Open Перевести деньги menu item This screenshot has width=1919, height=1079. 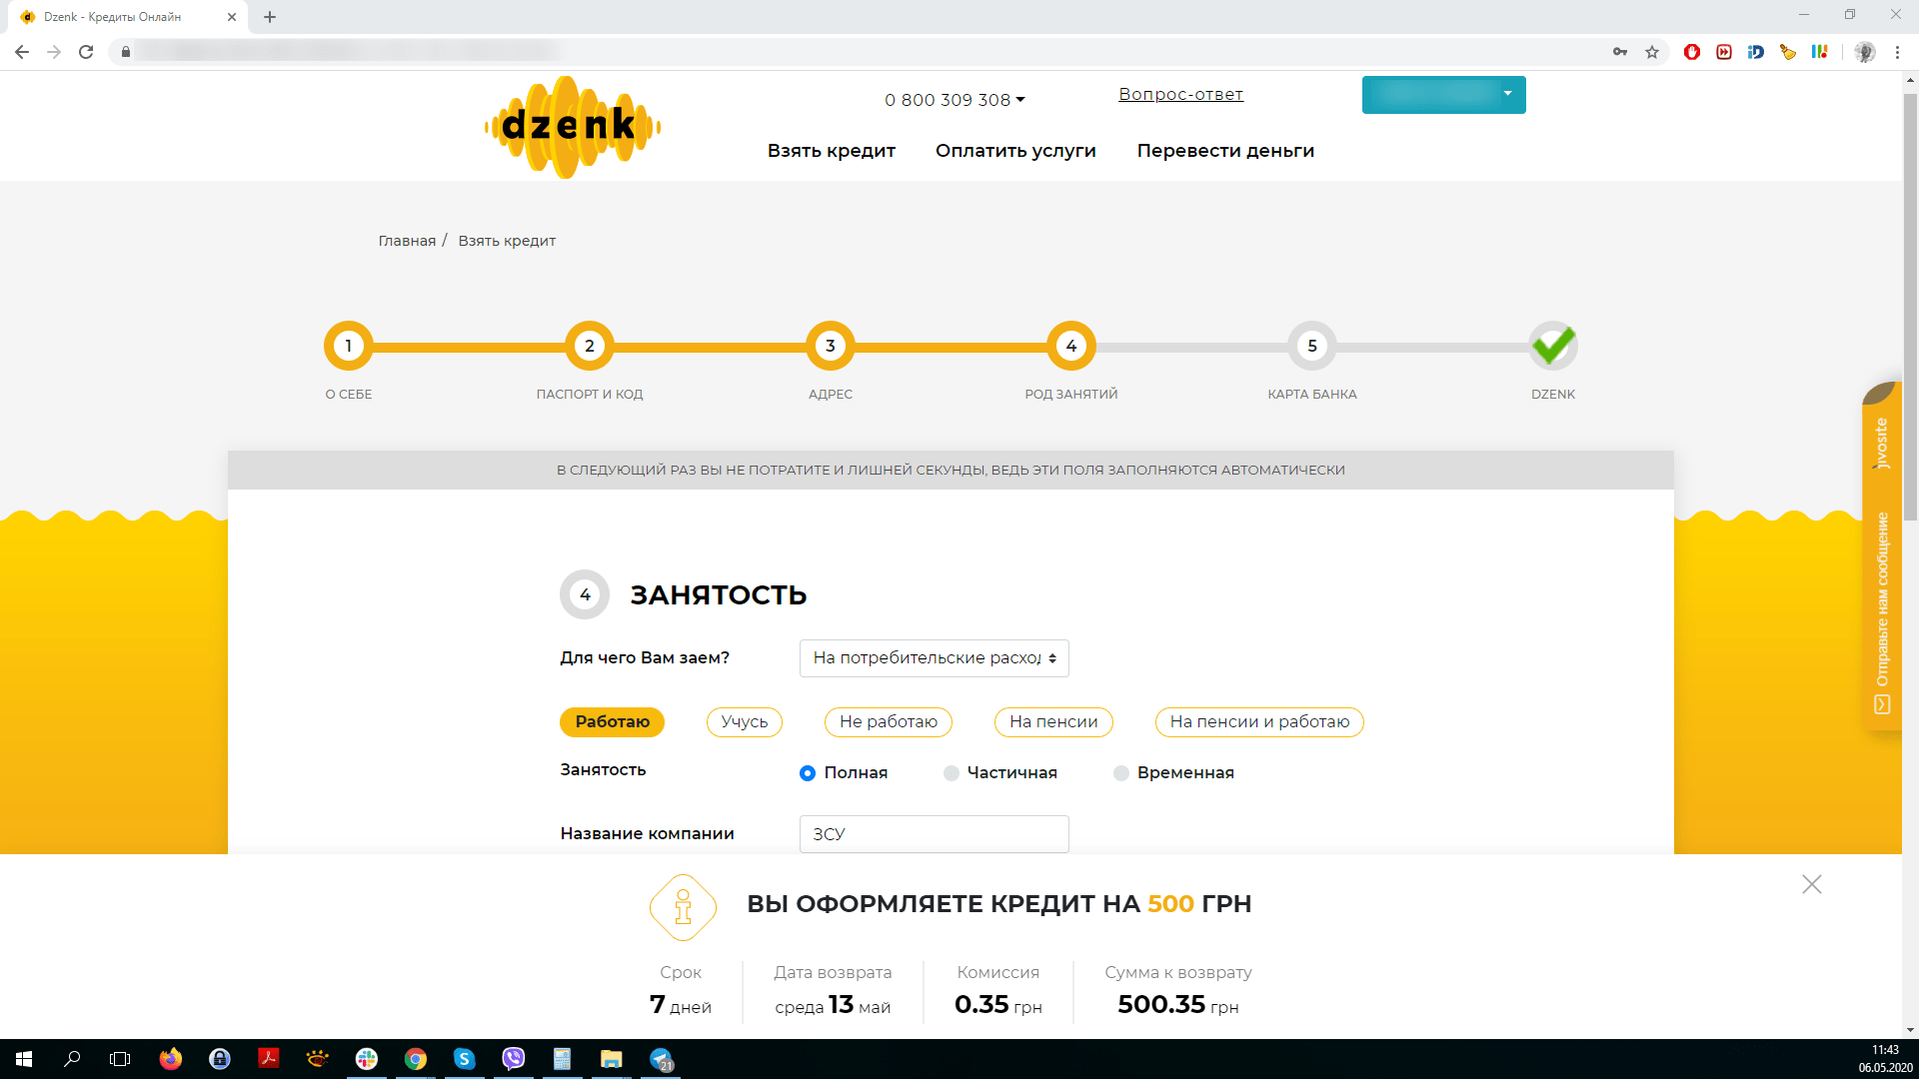1225,151
